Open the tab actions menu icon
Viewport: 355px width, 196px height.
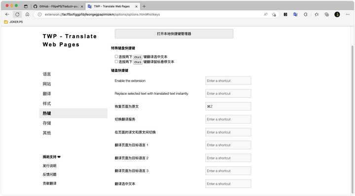[26, 6]
